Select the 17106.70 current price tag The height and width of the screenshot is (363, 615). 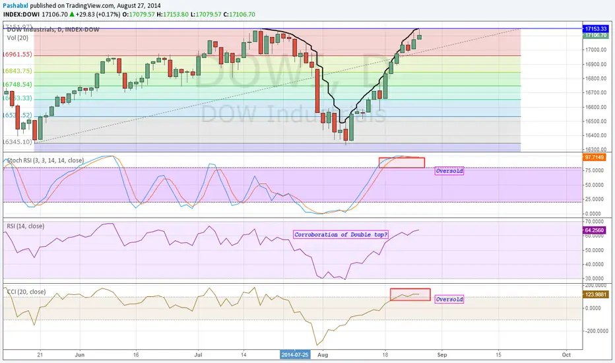coord(595,36)
